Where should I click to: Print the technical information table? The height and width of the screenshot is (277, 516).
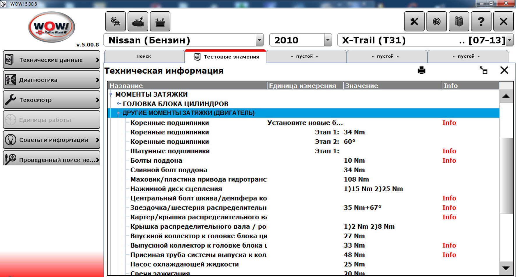click(x=421, y=70)
